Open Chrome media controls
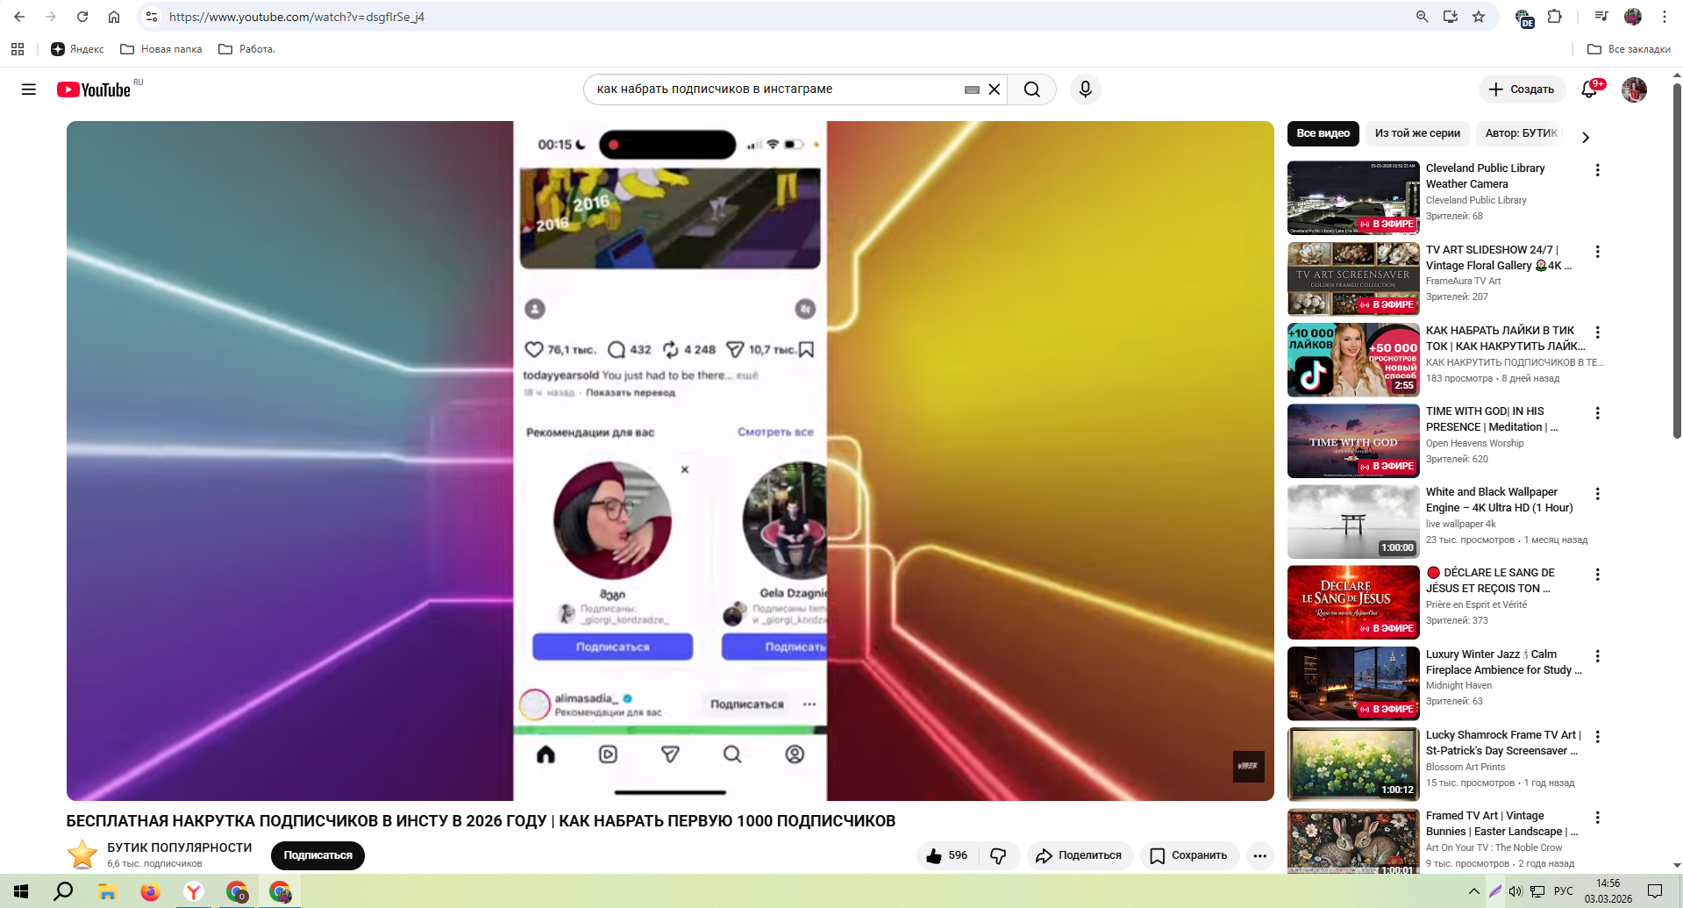The image size is (1683, 908). pos(1601,17)
